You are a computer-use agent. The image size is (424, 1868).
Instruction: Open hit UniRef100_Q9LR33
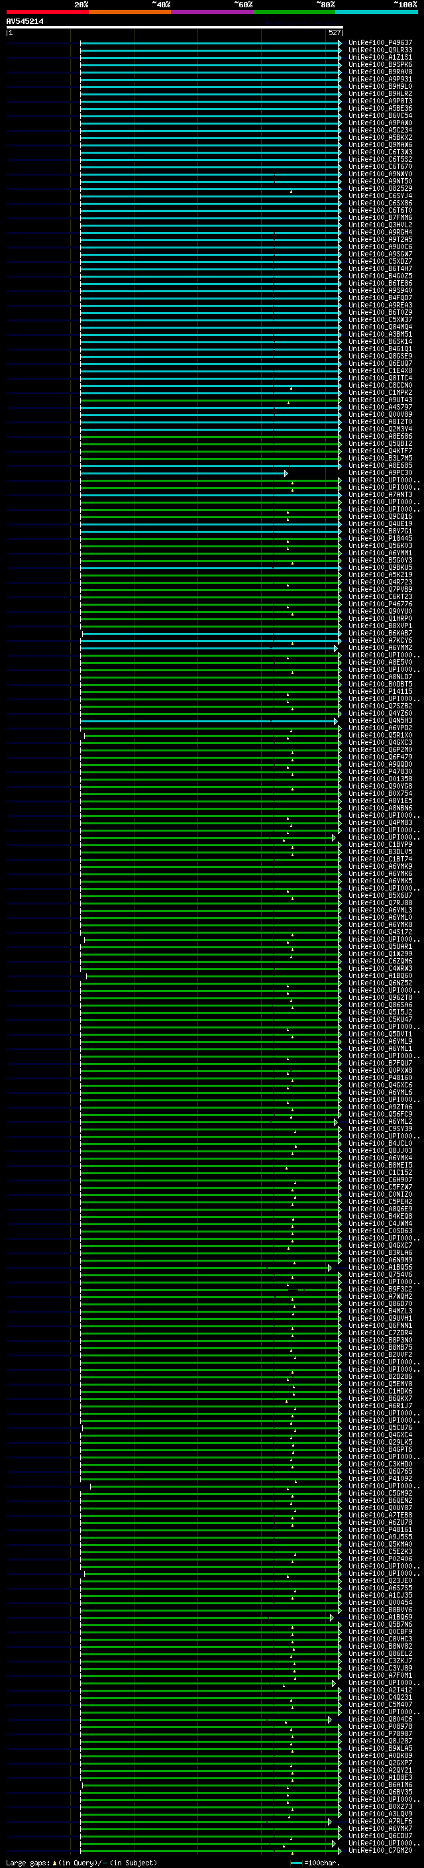point(380,50)
